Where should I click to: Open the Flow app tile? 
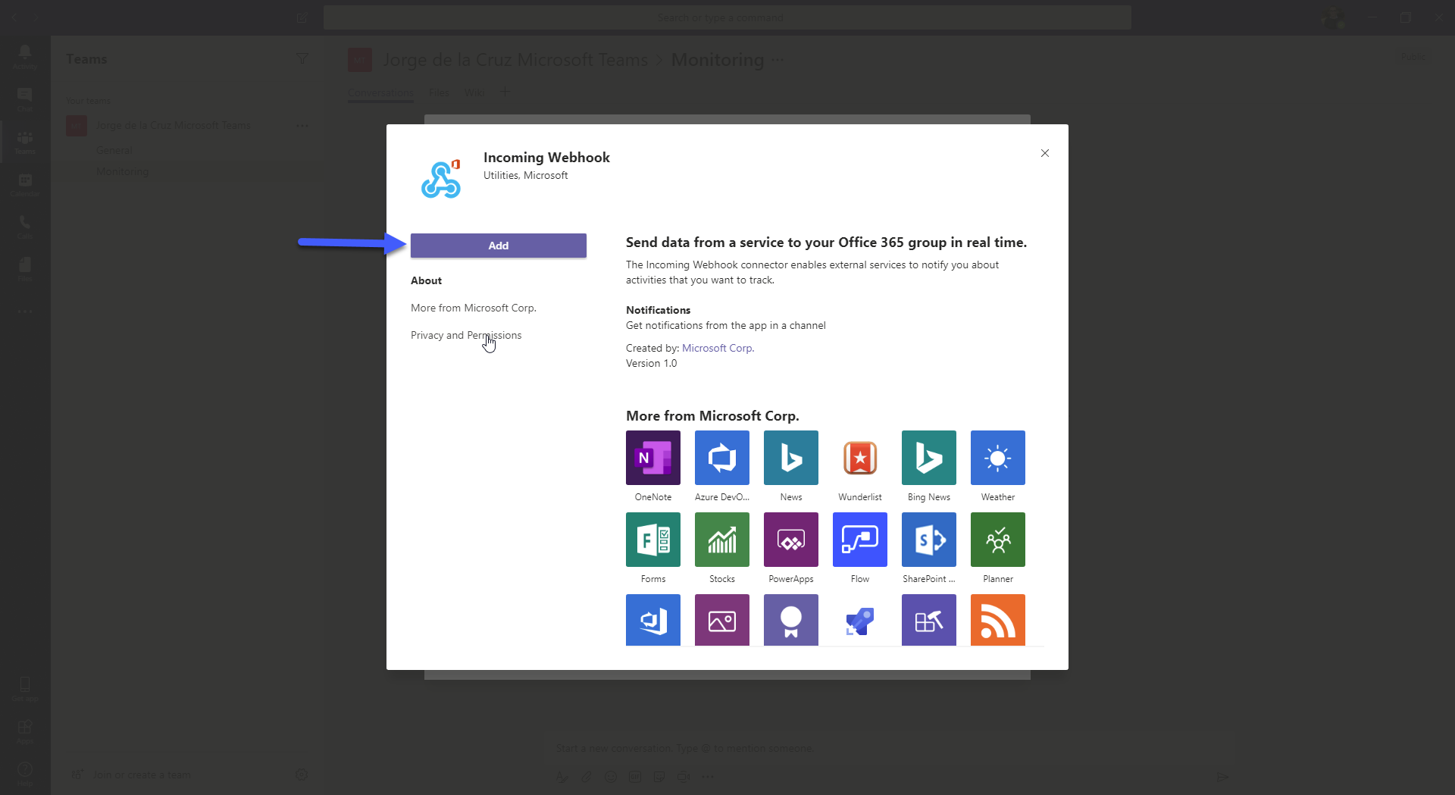tap(860, 540)
